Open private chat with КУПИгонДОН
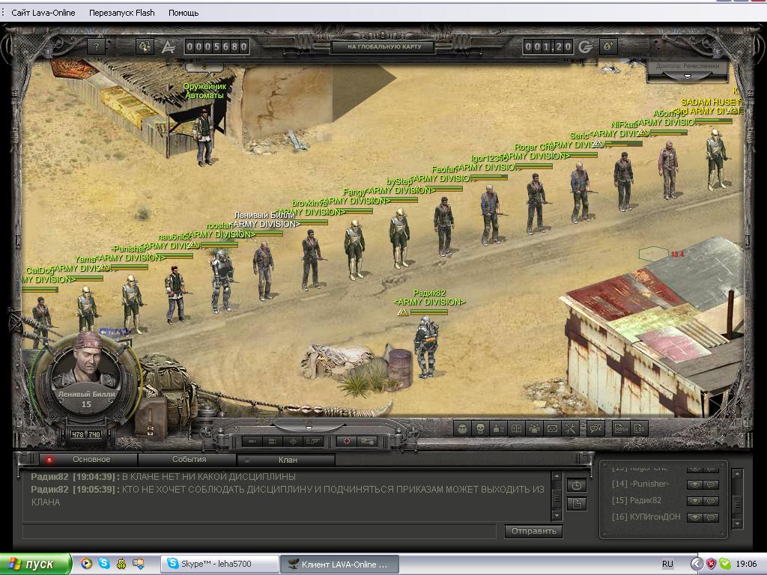 pos(712,517)
